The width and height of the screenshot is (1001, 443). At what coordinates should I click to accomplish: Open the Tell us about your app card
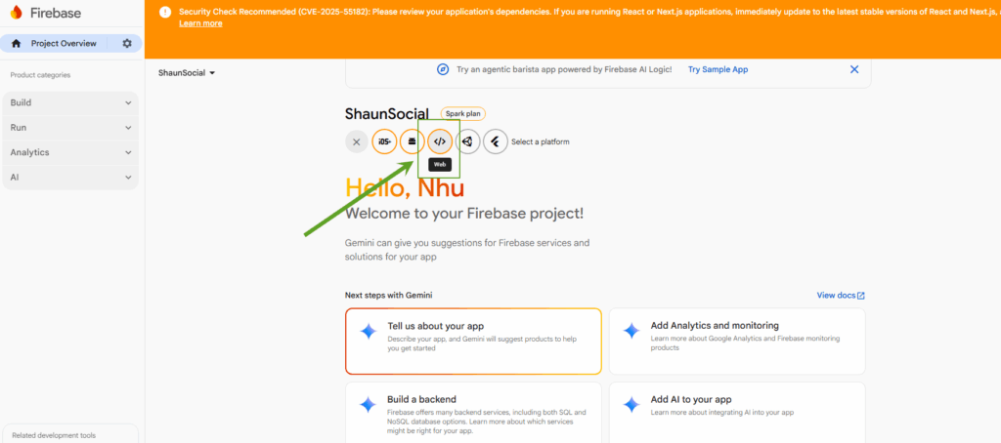point(473,341)
